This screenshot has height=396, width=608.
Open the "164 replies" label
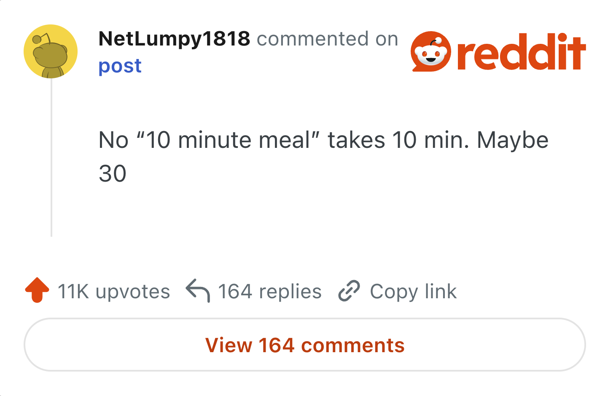click(x=270, y=291)
